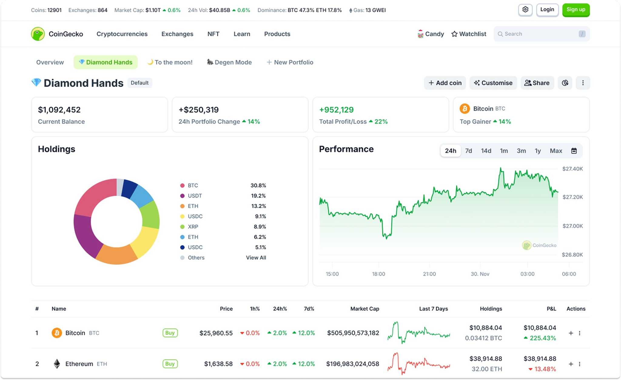Click View All holdings link

[256, 258]
